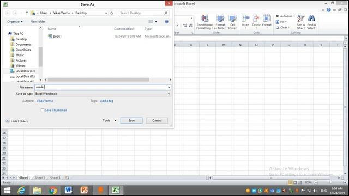Open the view options dropdown arrow

(x=156, y=22)
